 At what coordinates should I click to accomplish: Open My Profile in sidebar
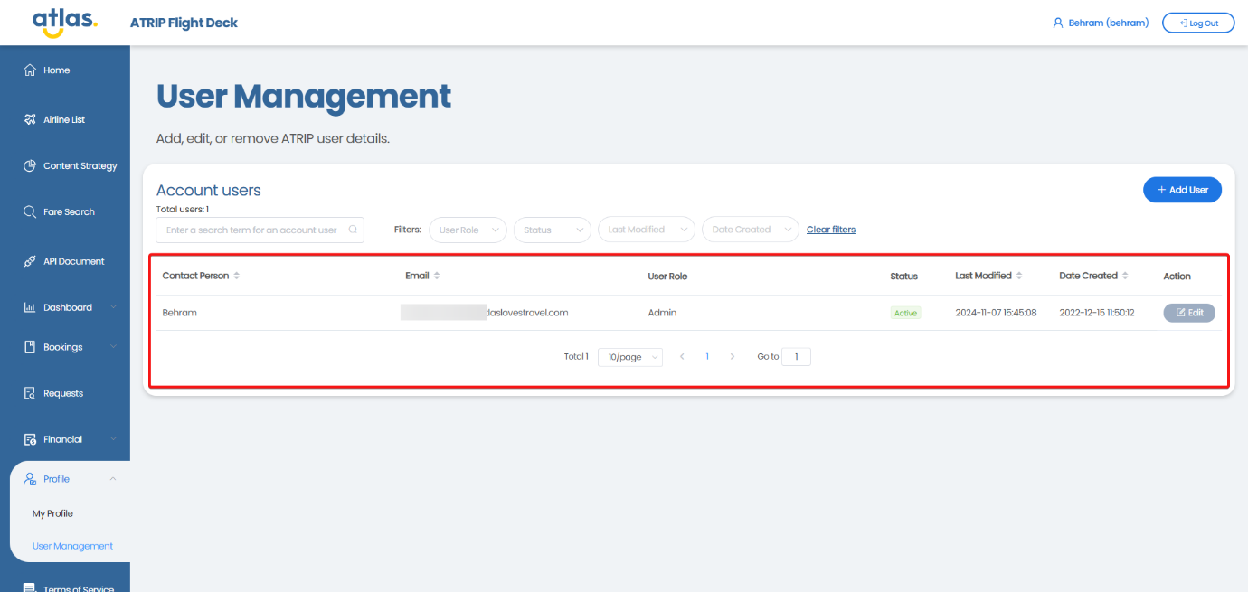[x=52, y=513]
